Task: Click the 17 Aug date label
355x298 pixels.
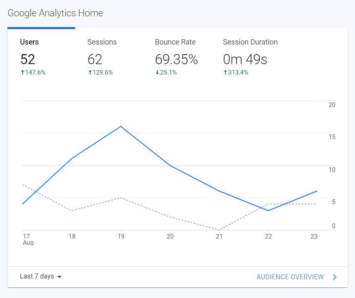Action: pos(28,239)
